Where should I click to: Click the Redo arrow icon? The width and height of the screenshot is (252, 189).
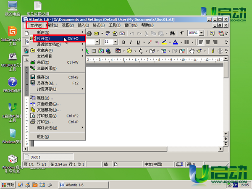coord(139,34)
